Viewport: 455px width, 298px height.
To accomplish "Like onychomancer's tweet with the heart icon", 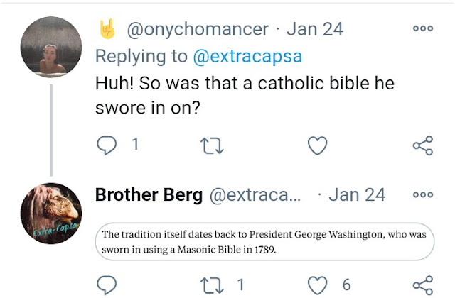I will point(318,145).
